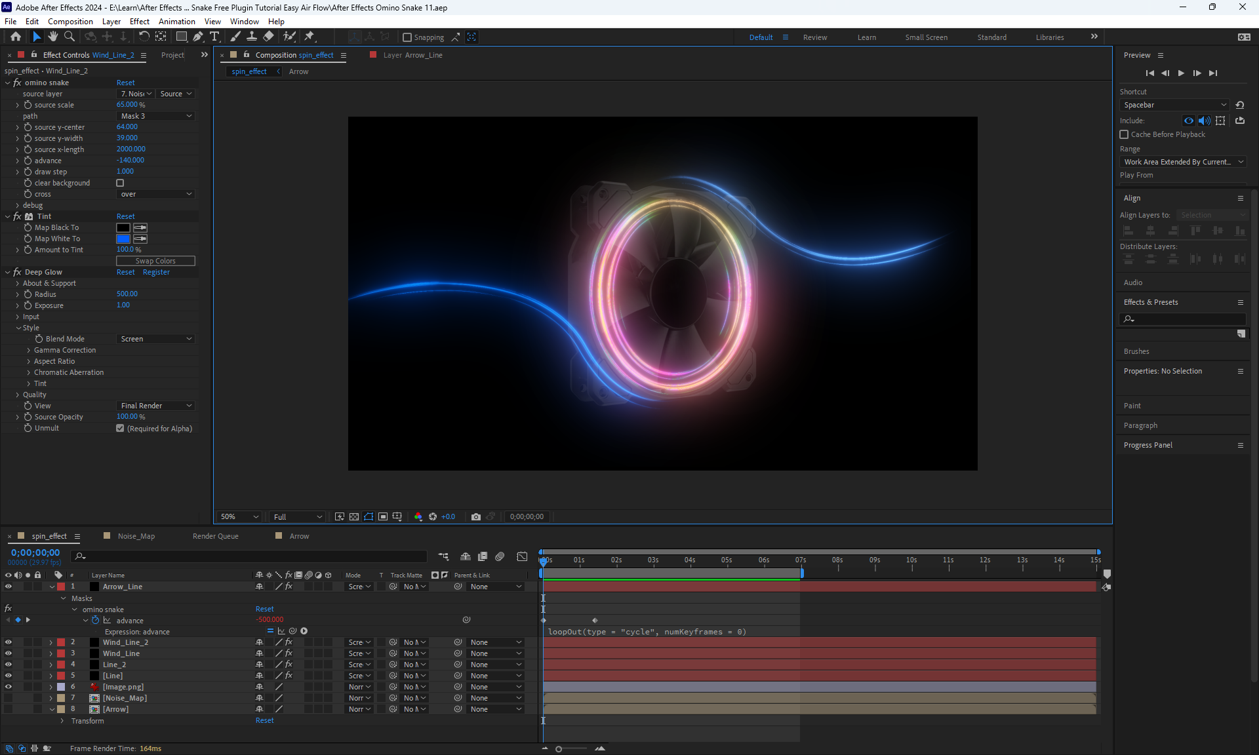Click the Map White To blue swatch
Screen dimensions: 1259x755
[123, 239]
